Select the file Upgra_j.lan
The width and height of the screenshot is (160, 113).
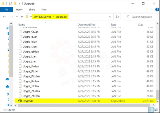point(30,62)
